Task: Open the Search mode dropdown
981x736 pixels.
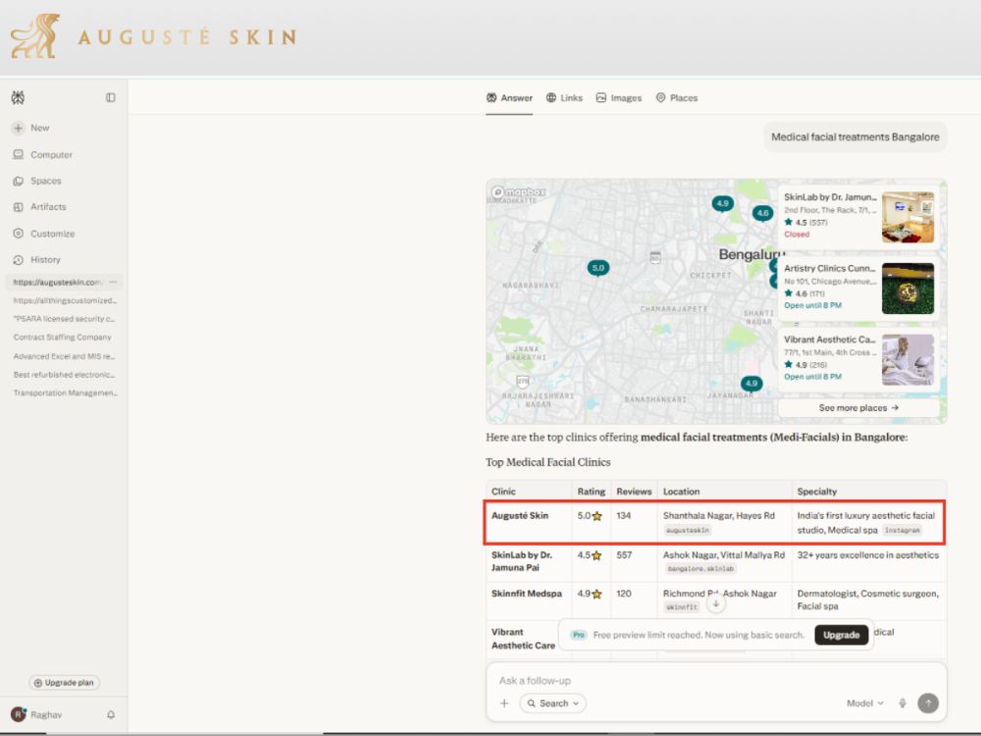Action: point(553,703)
